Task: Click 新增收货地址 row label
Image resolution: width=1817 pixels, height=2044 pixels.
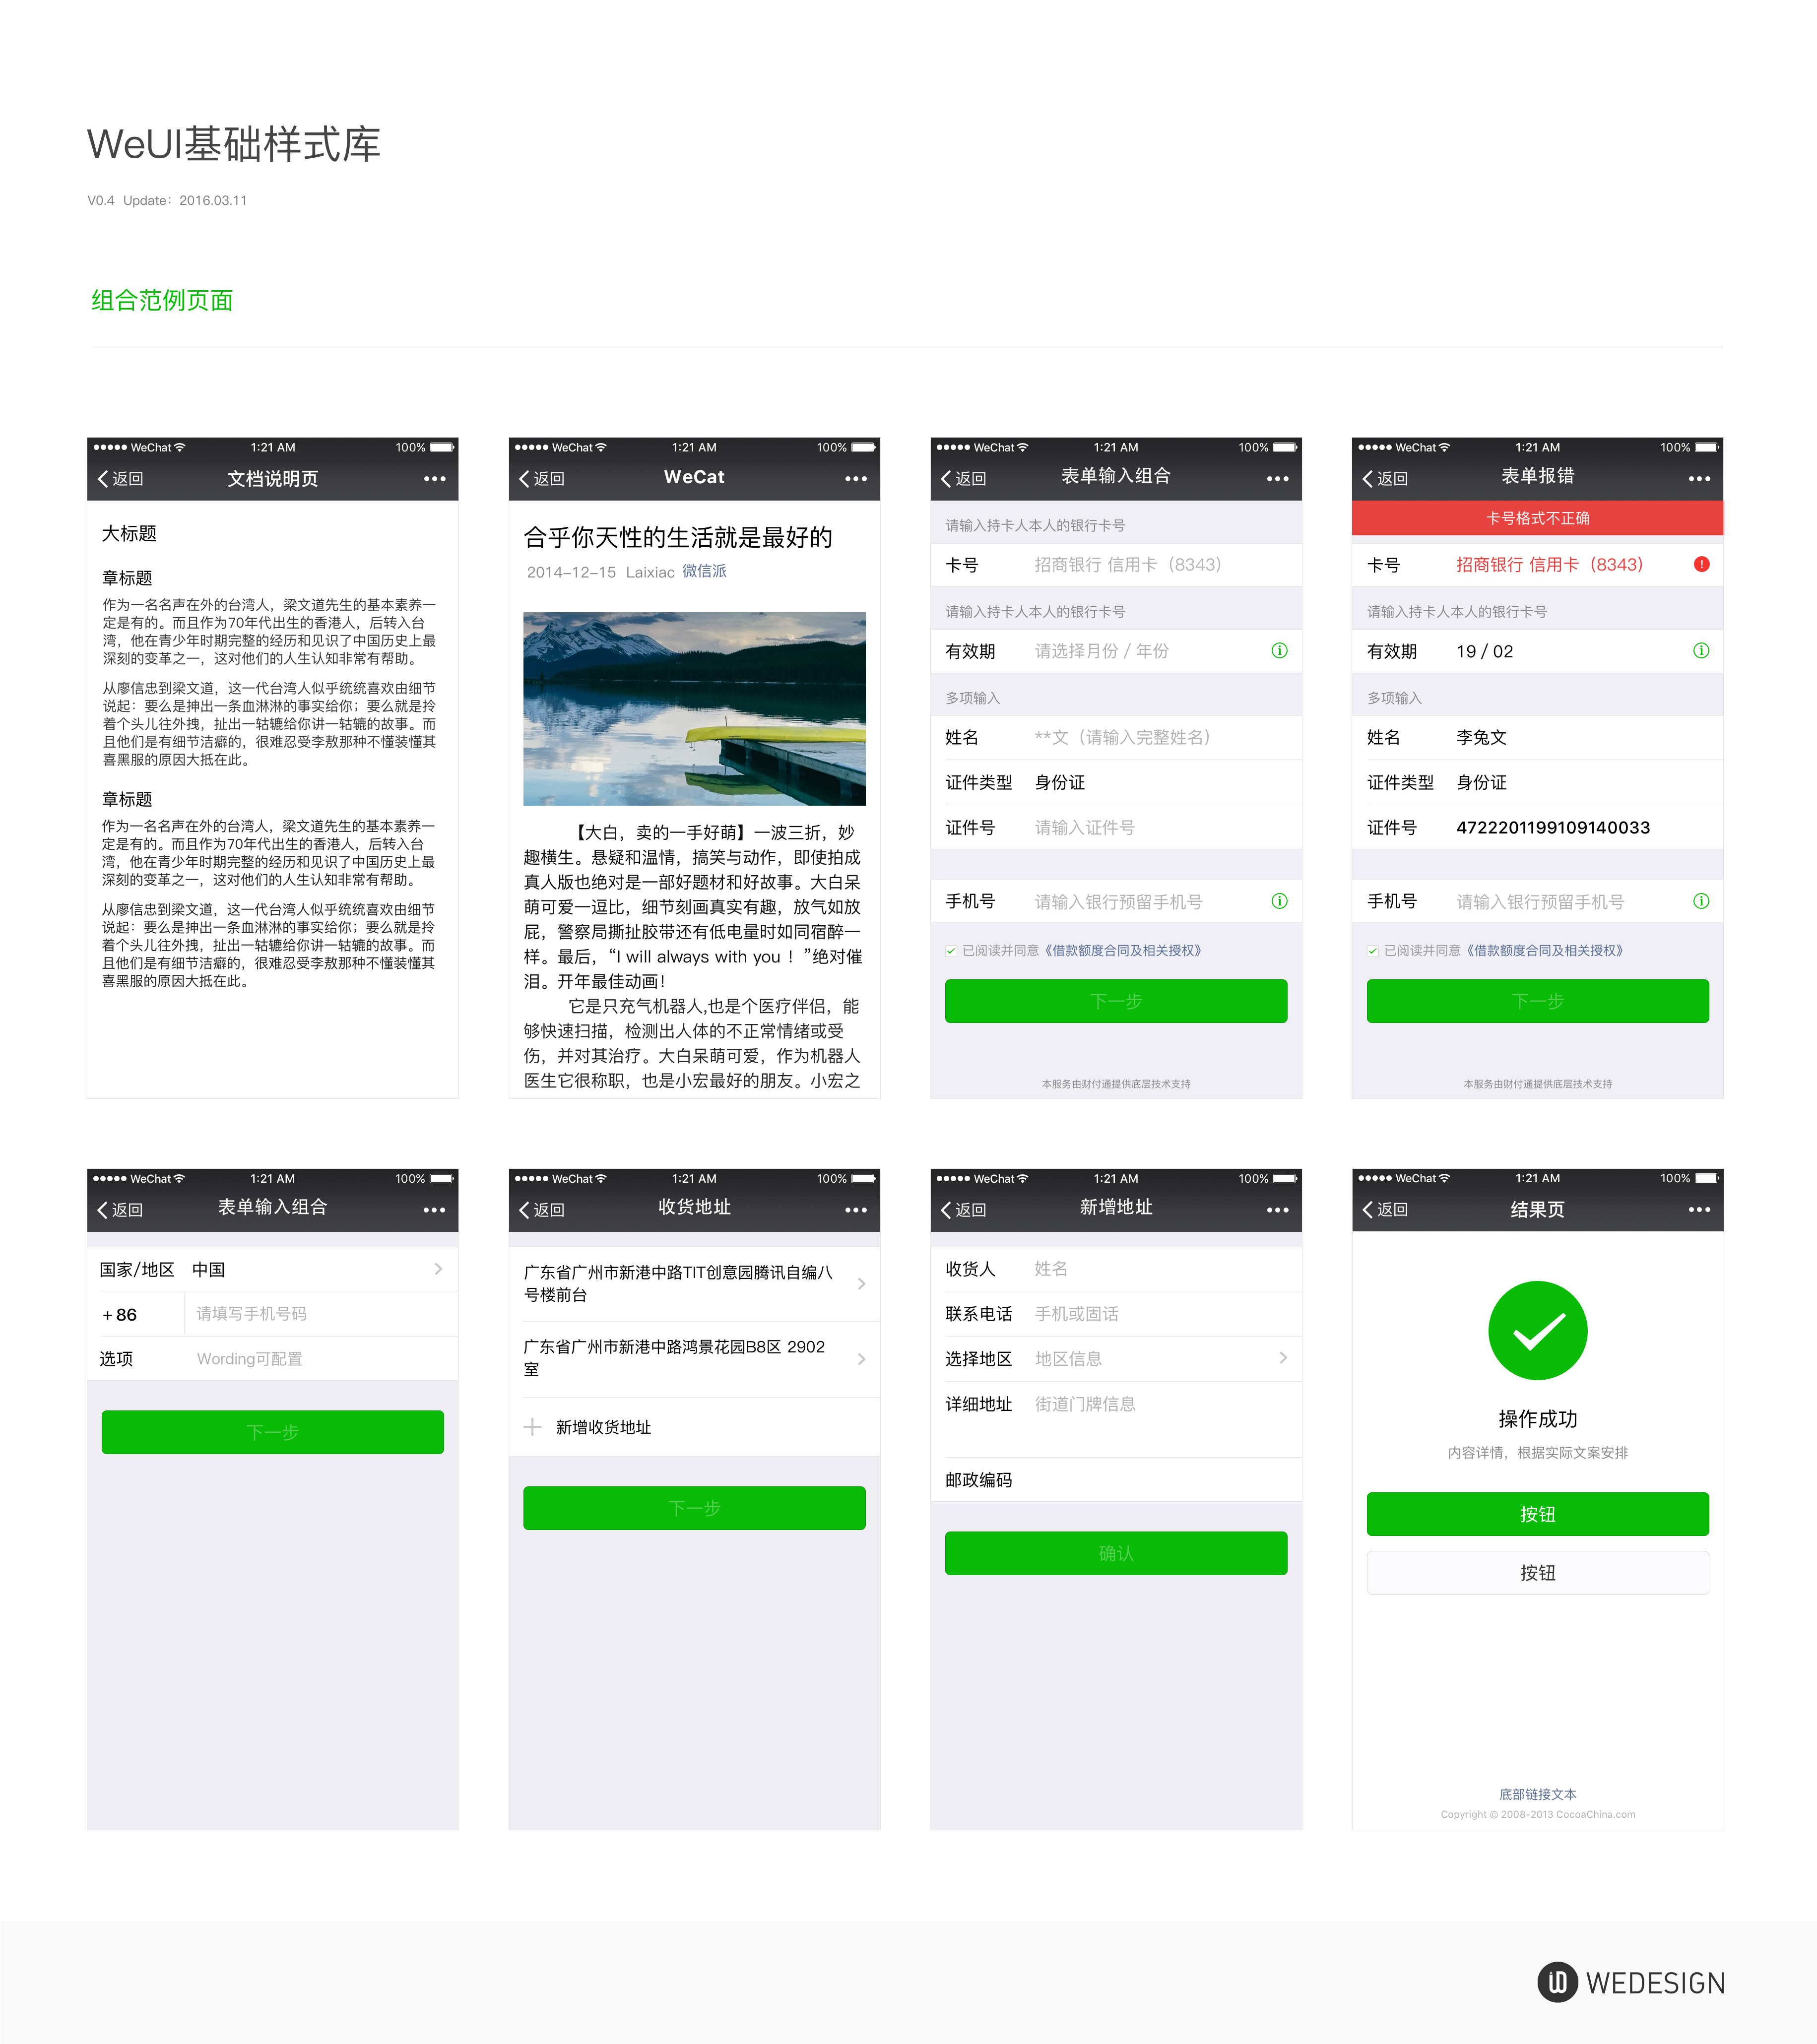Action: [603, 1427]
